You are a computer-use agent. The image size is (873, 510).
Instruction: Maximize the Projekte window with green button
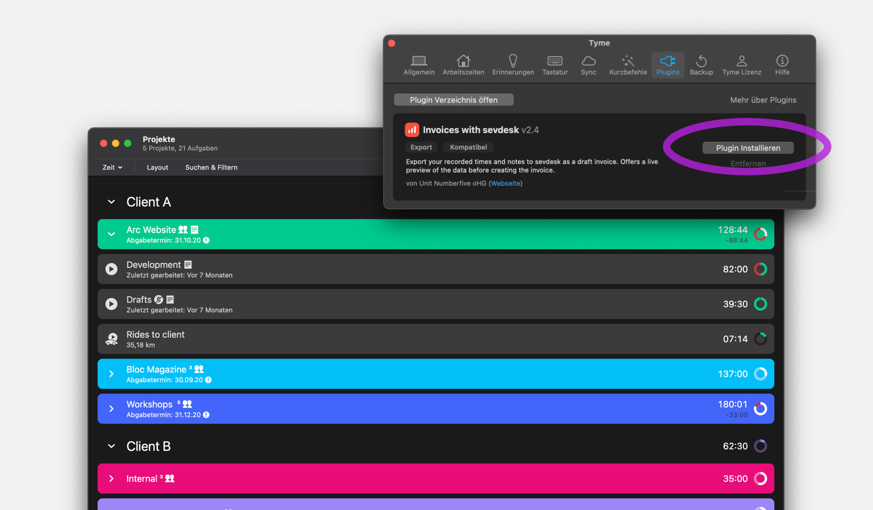(x=127, y=143)
